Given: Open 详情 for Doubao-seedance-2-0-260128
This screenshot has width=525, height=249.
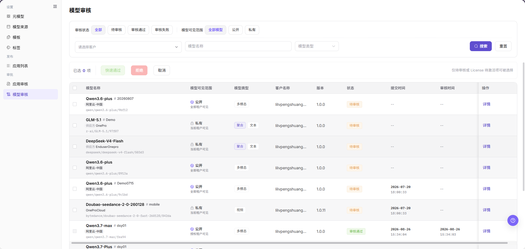Looking at the screenshot, I should point(487,210).
